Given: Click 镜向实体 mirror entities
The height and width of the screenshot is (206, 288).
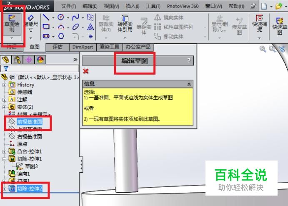Looking at the screenshot, I should tap(169, 18).
